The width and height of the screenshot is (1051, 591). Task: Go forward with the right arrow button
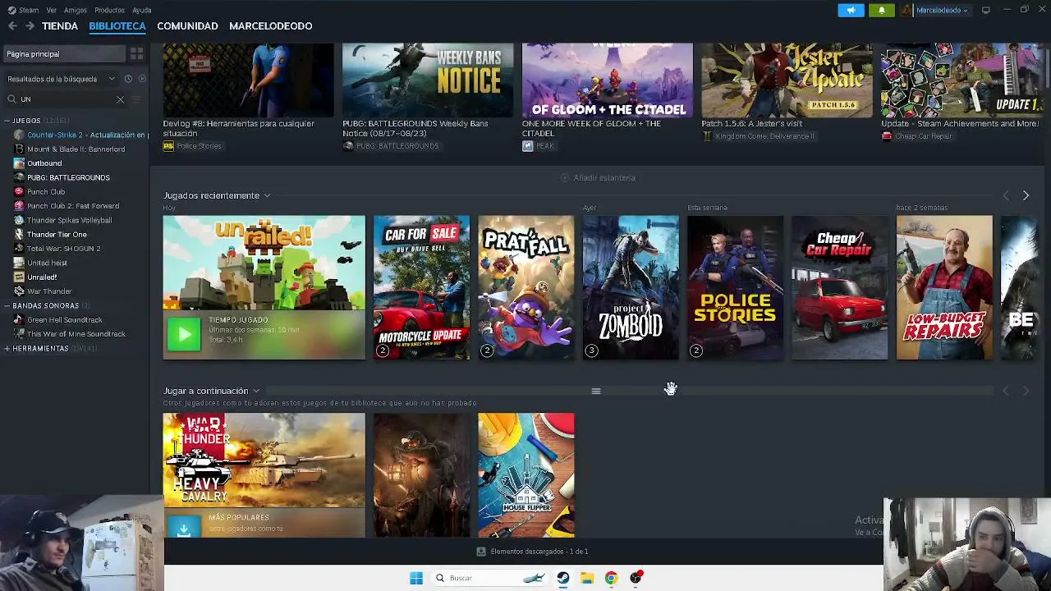[x=30, y=26]
